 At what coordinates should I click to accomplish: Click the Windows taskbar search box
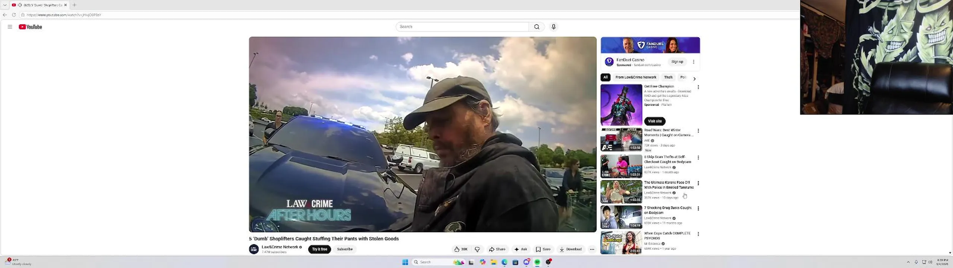pos(439,262)
